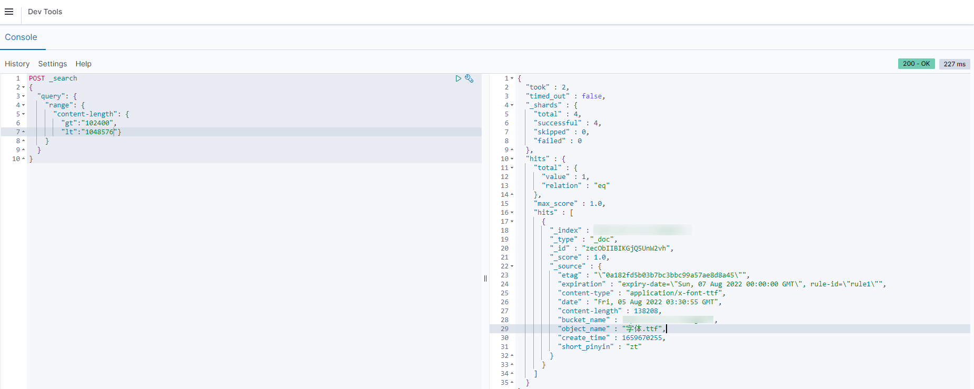Screen dimensions: 974x389
Task: Switch to the Console tab
Action: pyautogui.click(x=21, y=37)
